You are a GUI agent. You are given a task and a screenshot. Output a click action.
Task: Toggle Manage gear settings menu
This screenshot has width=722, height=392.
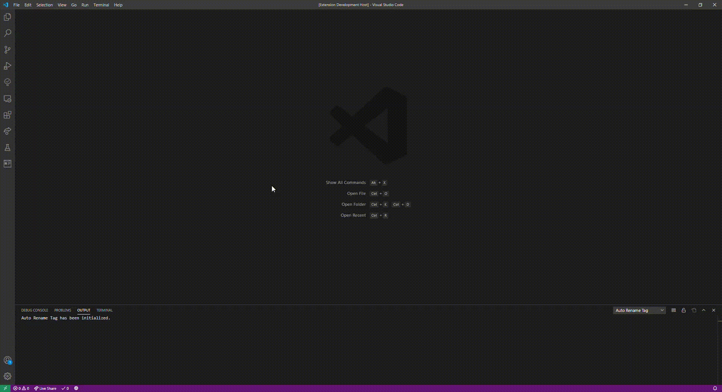click(7, 376)
